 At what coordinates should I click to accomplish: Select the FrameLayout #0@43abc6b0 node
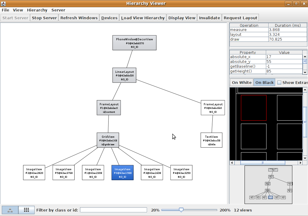(213, 108)
